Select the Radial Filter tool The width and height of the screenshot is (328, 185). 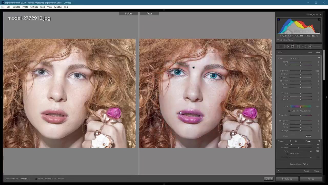click(x=304, y=47)
